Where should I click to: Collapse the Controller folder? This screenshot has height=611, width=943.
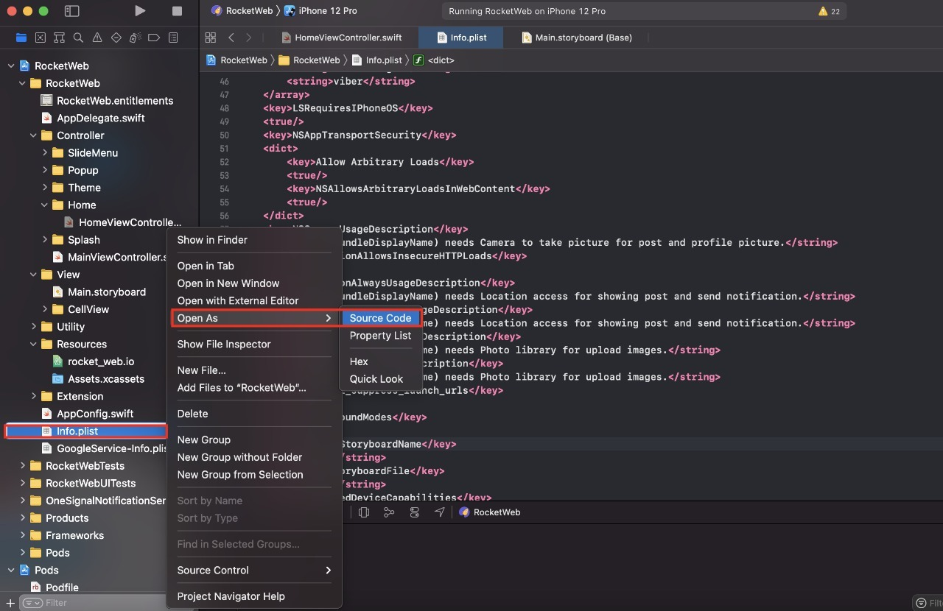point(34,135)
